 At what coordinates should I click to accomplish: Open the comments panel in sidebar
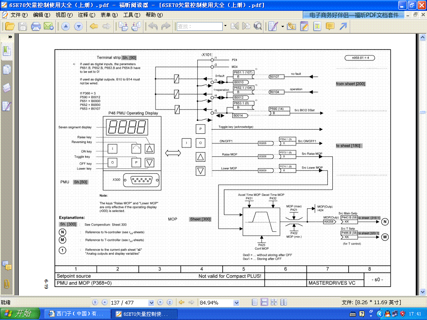click(7, 265)
